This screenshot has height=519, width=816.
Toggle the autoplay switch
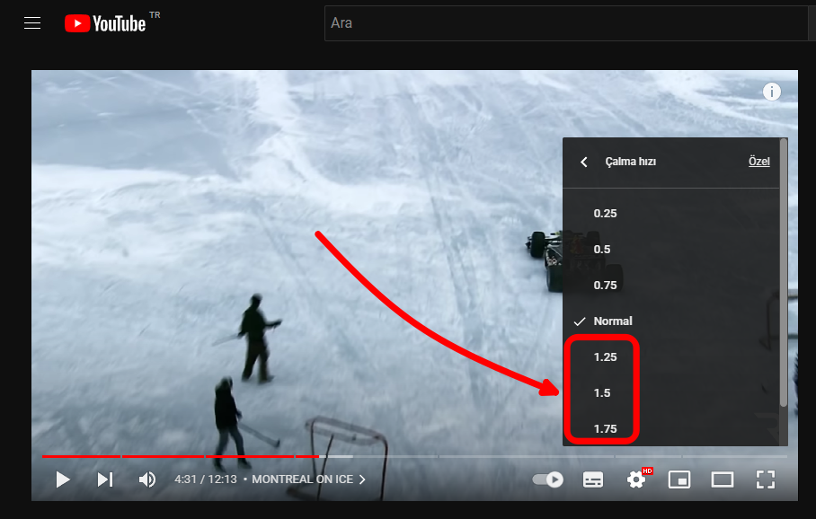[x=548, y=479]
